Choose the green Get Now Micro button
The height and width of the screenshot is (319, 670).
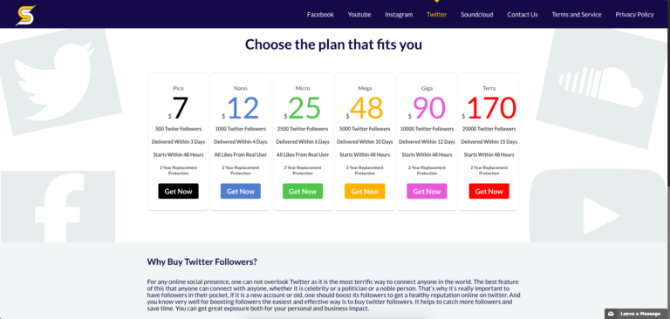[x=303, y=192]
